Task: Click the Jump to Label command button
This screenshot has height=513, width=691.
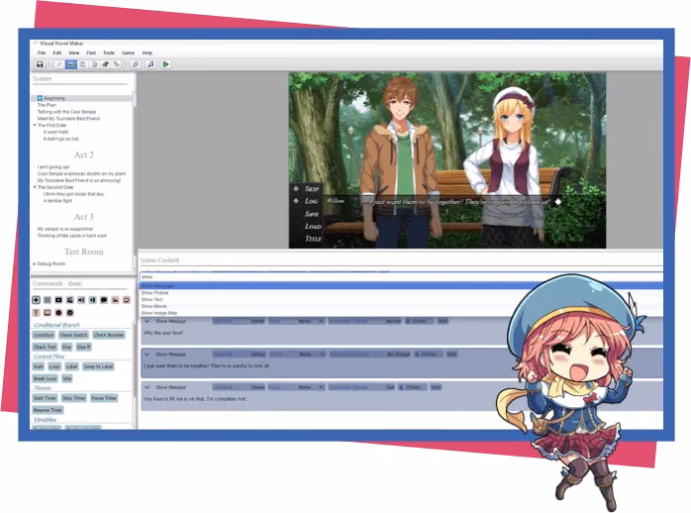Action: pyautogui.click(x=98, y=366)
